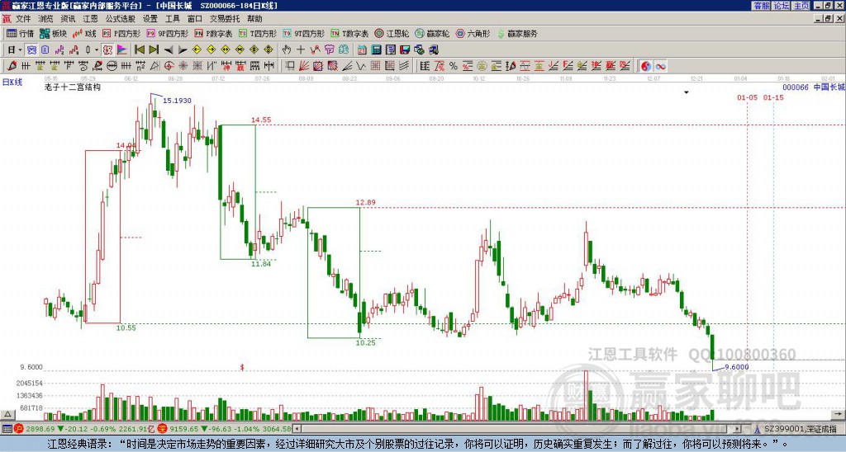Click the calendar 21 icon

point(362,50)
